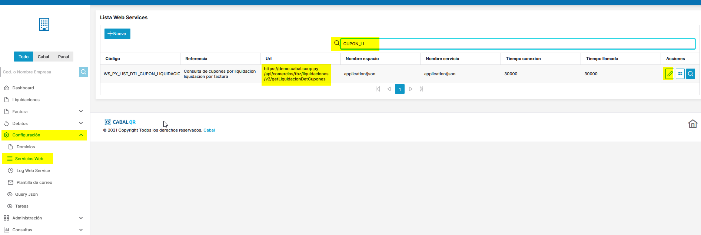Click the pencil edit icon in Acciones
The width and height of the screenshot is (701, 235).
click(x=670, y=74)
